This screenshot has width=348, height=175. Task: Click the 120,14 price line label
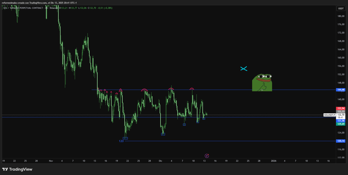coord(340,141)
